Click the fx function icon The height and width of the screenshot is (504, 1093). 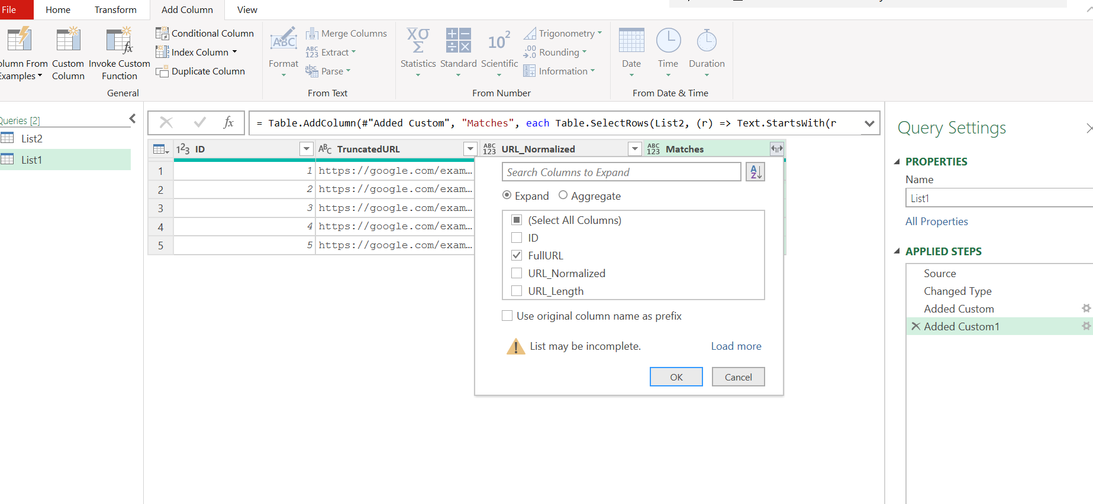[228, 122]
